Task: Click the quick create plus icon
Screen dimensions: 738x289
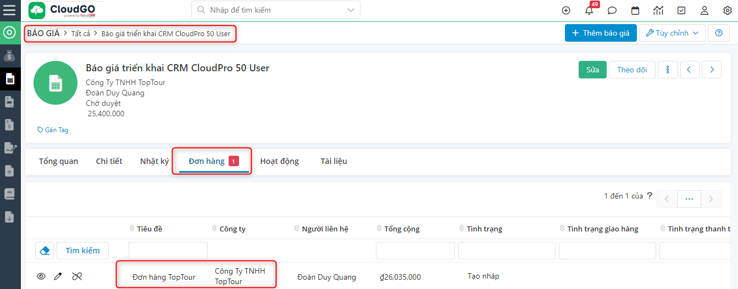Action: [x=566, y=10]
